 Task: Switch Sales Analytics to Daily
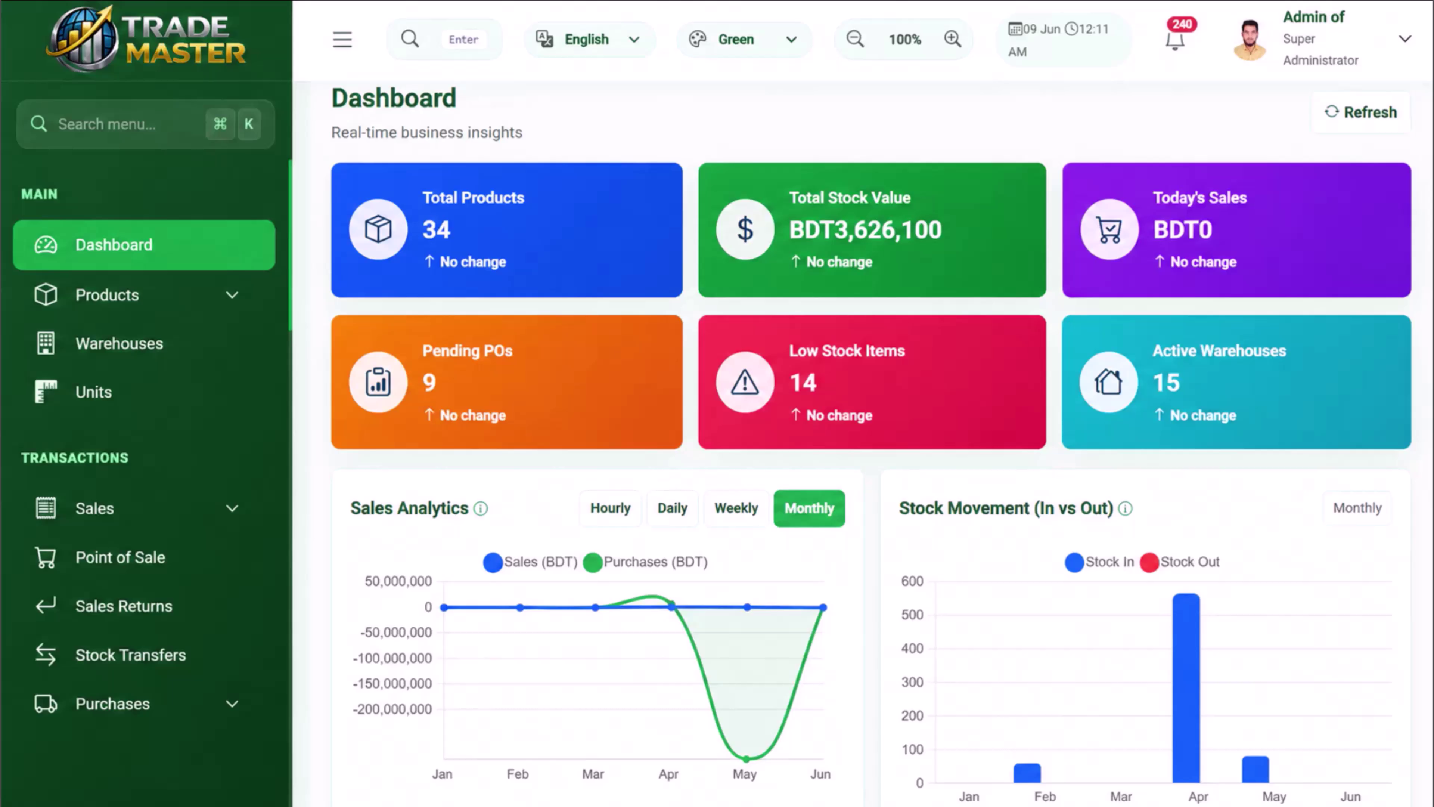point(673,508)
